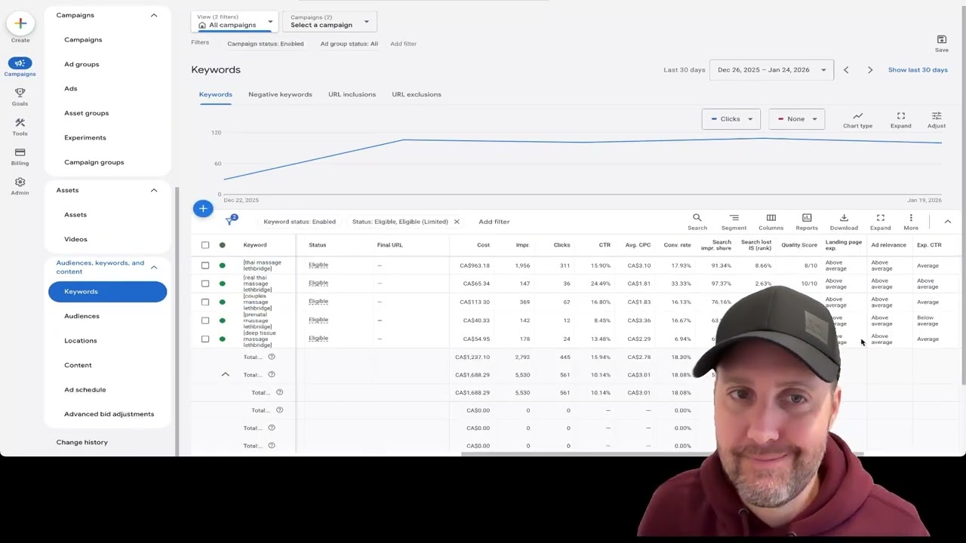Toggle status dot for thai massage lethbridge
This screenshot has height=543, width=966.
(222, 265)
